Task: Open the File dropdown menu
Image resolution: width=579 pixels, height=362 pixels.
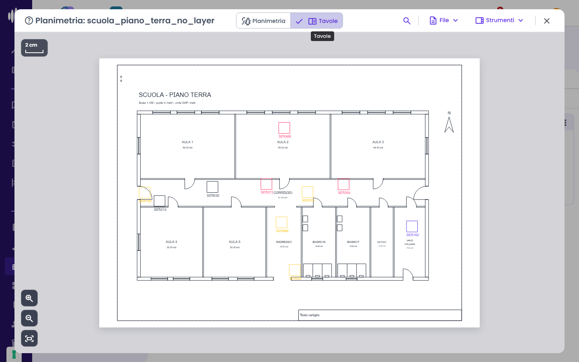Action: [x=444, y=21]
